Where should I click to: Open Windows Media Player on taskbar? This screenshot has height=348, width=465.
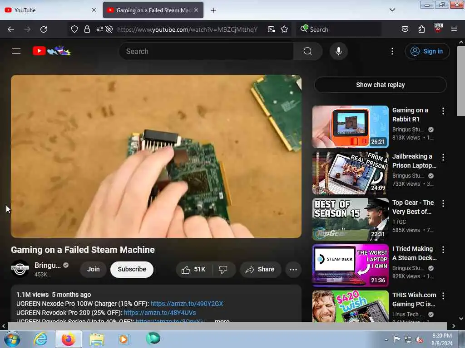[124, 339]
